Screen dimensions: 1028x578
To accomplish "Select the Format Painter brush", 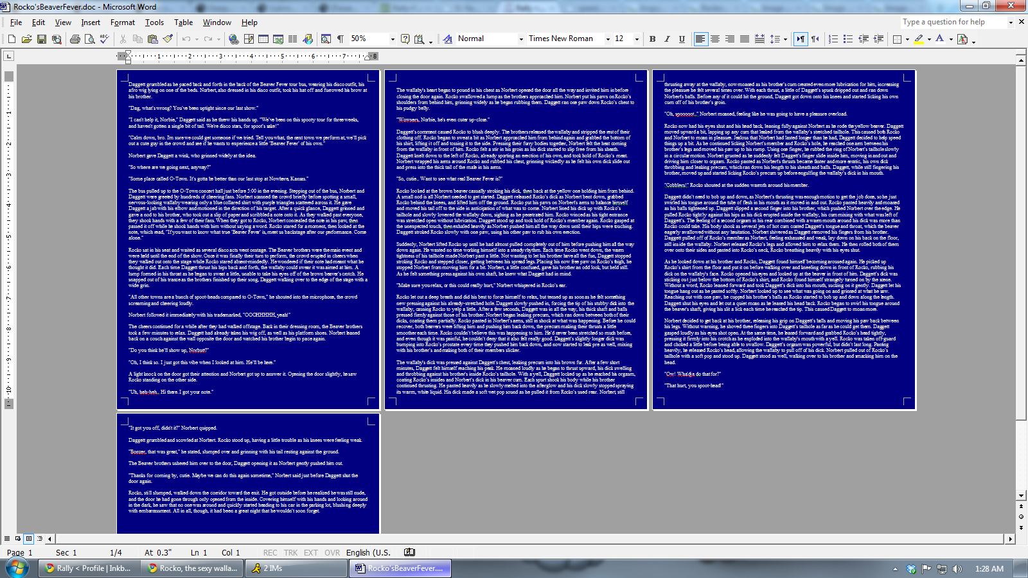I will click(x=168, y=39).
